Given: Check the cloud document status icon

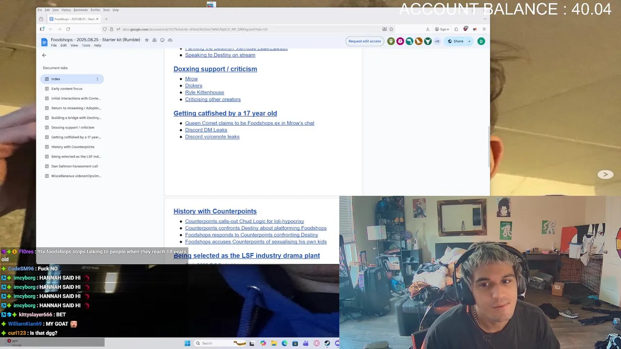Looking at the screenshot, I should pyautogui.click(x=170, y=40).
